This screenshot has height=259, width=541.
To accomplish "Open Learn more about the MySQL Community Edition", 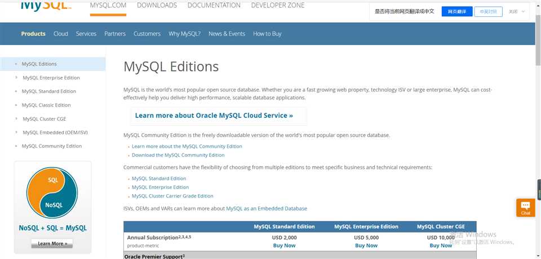I will pos(187,146).
